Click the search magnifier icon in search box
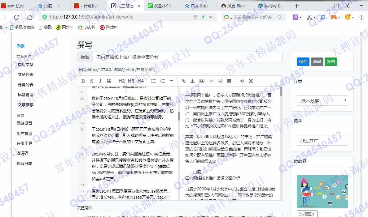The image size is (368, 217). (279, 17)
